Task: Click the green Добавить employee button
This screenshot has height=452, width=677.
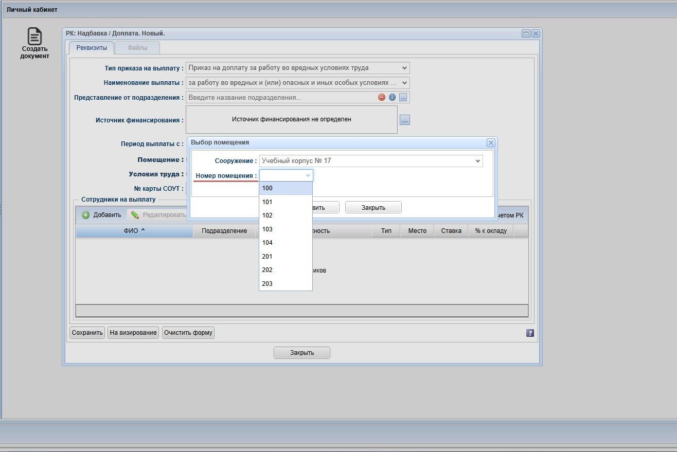Action: (x=102, y=215)
